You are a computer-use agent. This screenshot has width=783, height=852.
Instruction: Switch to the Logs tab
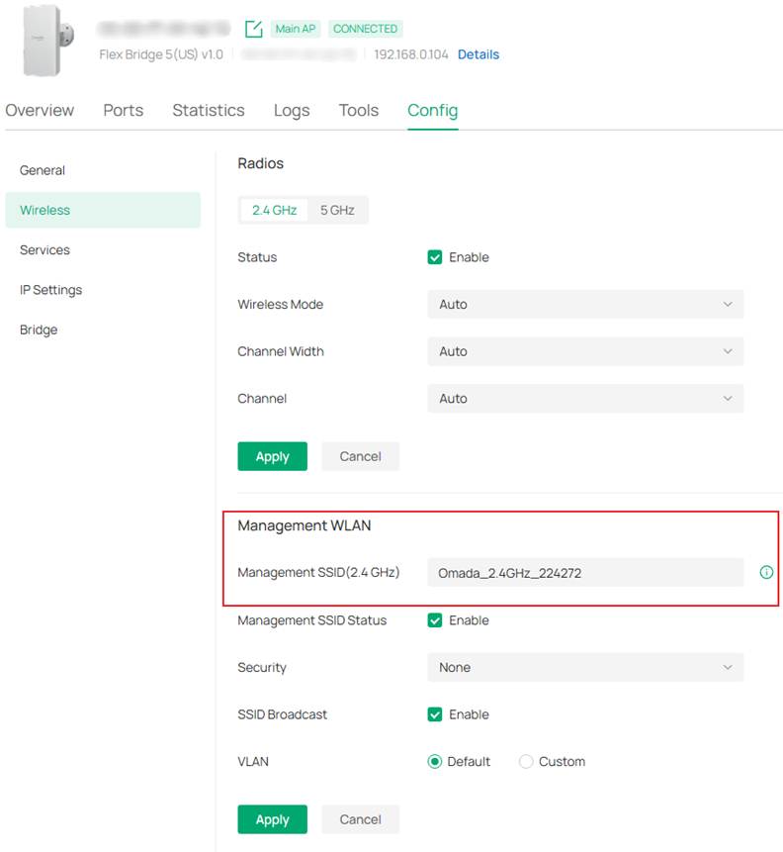tap(292, 110)
